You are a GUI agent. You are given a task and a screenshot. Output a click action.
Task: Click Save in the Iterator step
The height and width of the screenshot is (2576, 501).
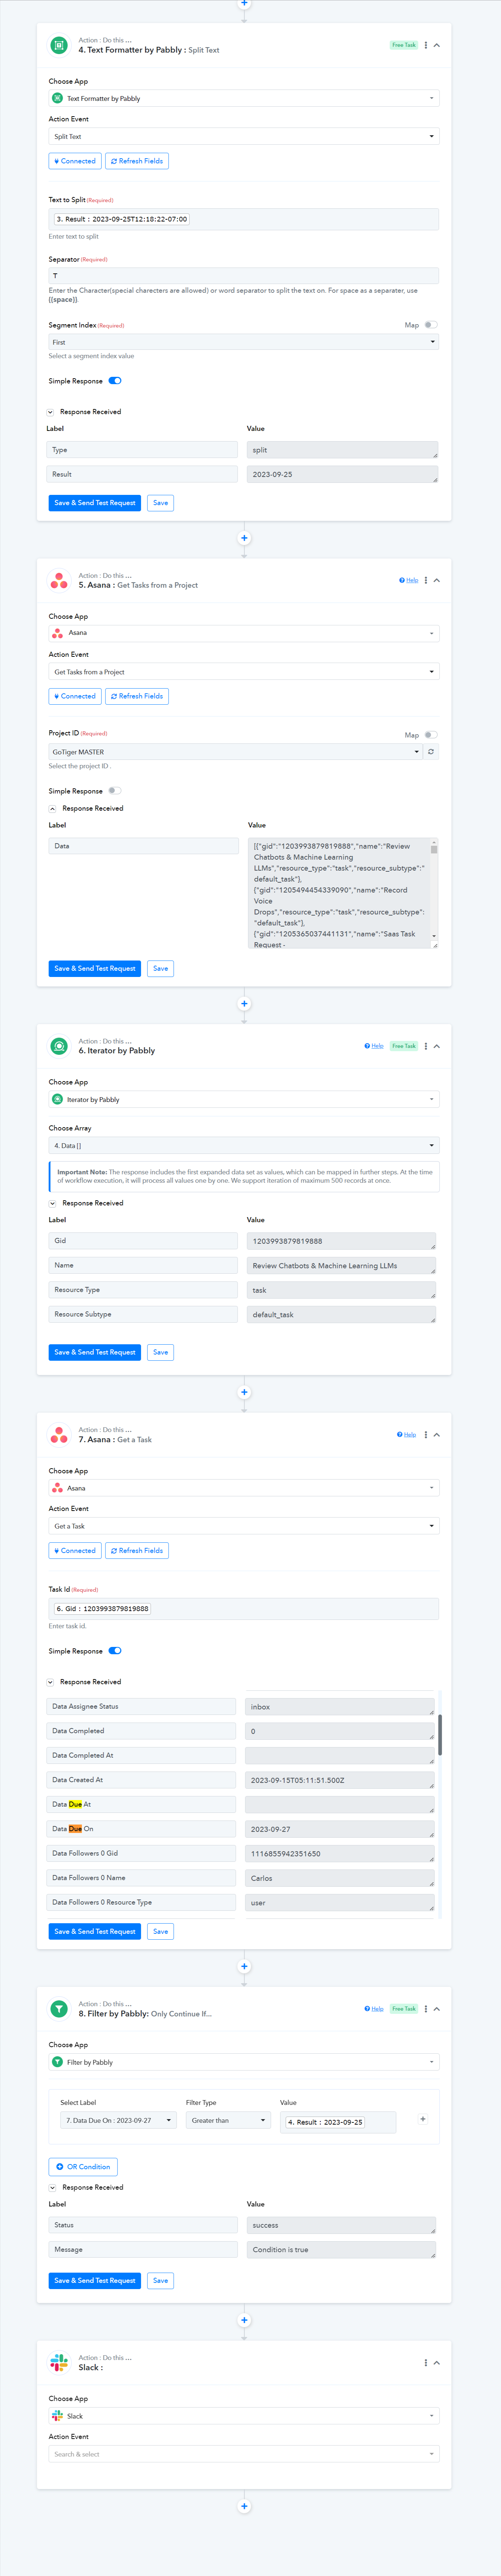160,1352
